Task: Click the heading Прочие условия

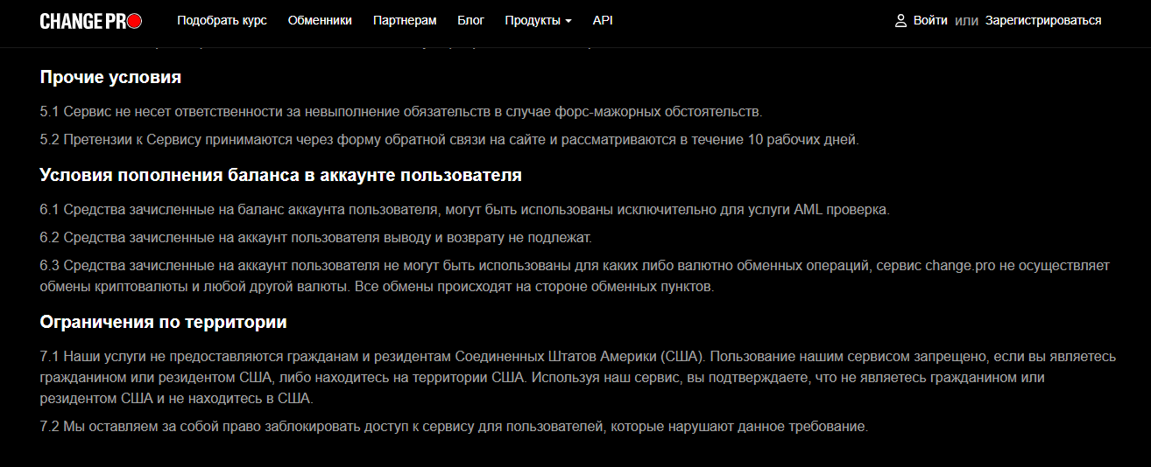Action: coord(110,77)
